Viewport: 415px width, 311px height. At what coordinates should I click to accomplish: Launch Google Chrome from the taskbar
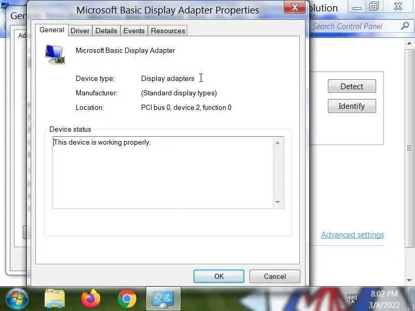point(127,299)
